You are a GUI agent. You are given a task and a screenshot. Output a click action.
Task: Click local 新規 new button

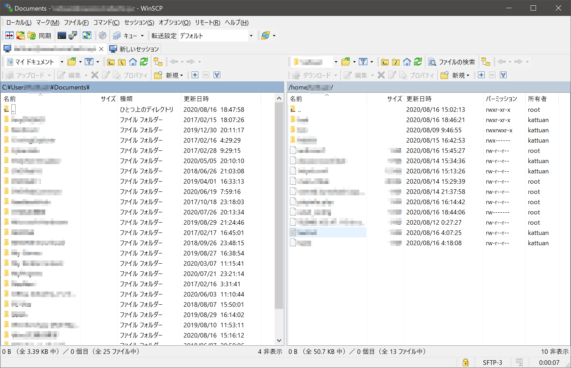coord(169,75)
